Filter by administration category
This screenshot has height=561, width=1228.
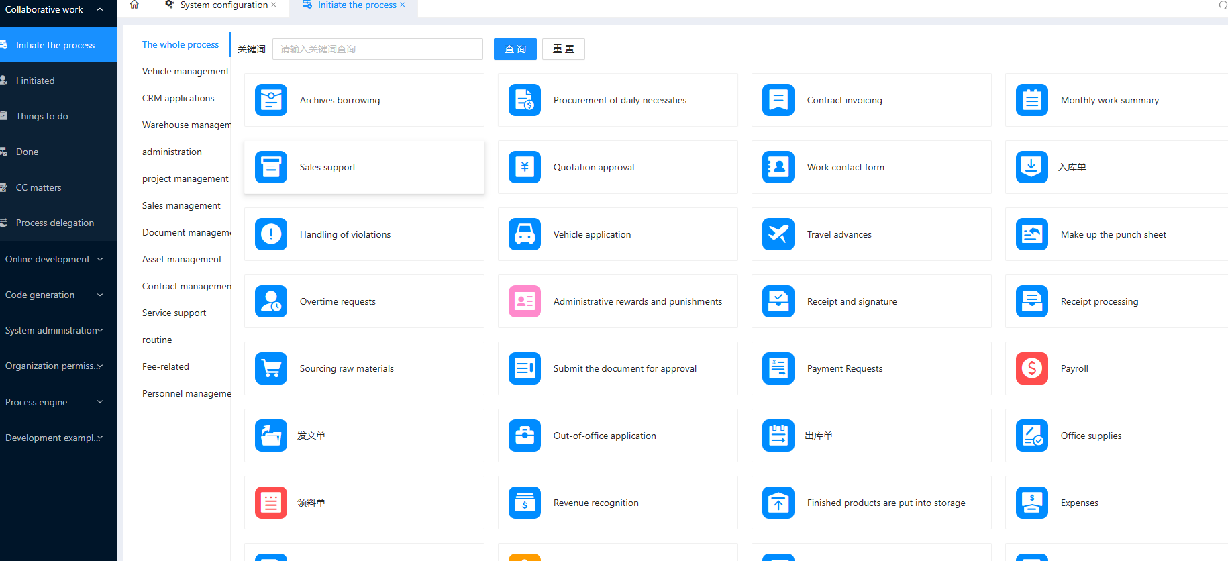coord(172,152)
